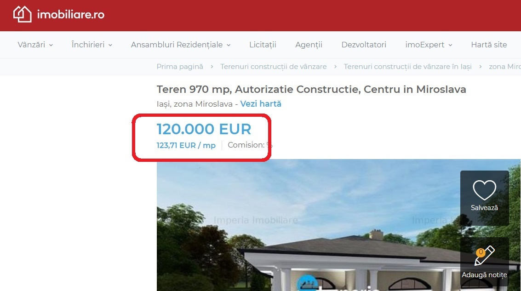Expand the Vânzări dropdown menu
Image resolution: width=521 pixels, height=291 pixels.
point(35,45)
